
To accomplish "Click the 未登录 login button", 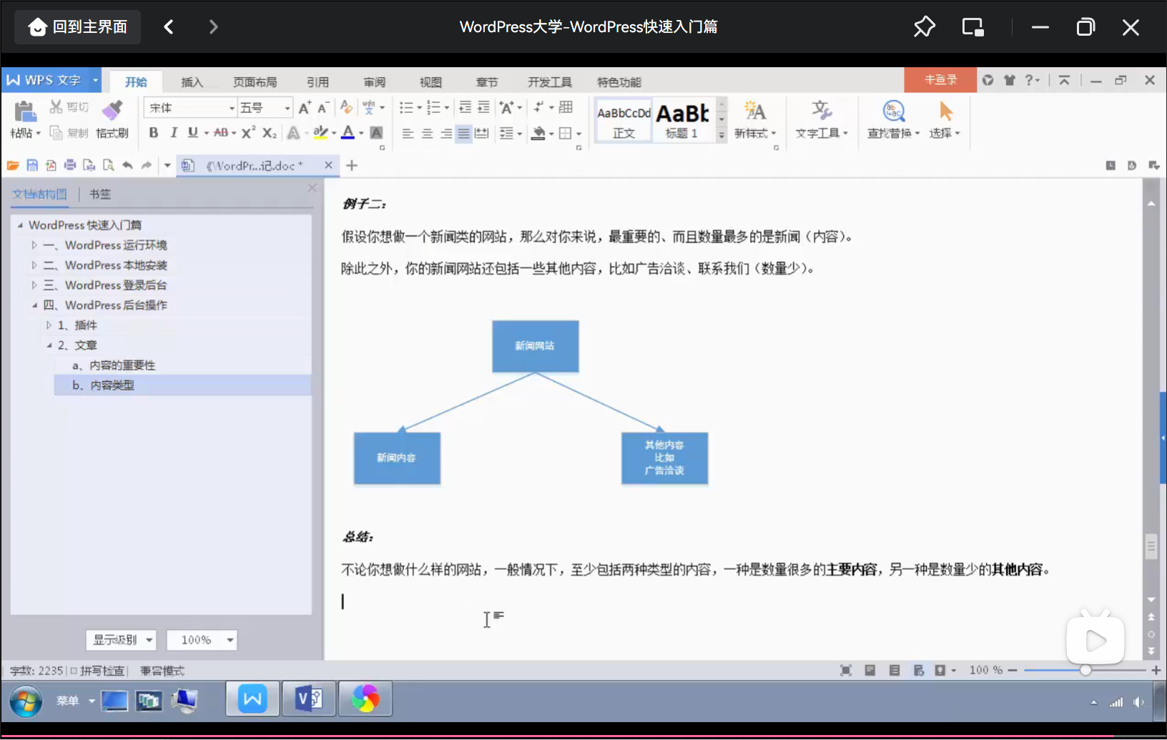I will click(940, 80).
